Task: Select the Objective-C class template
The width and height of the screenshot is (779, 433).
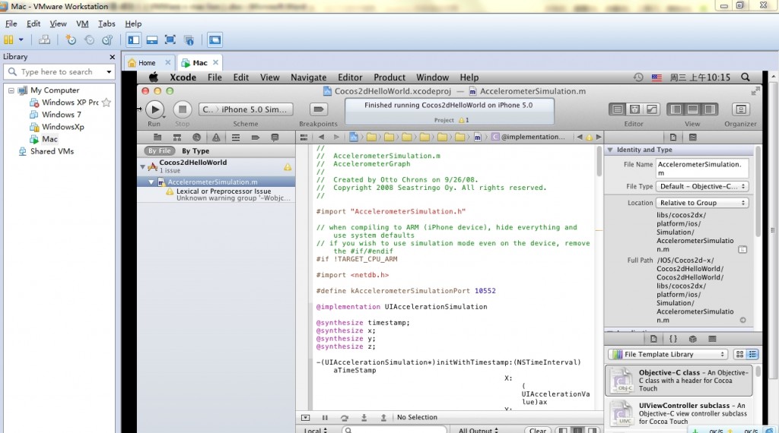Action: 679,381
